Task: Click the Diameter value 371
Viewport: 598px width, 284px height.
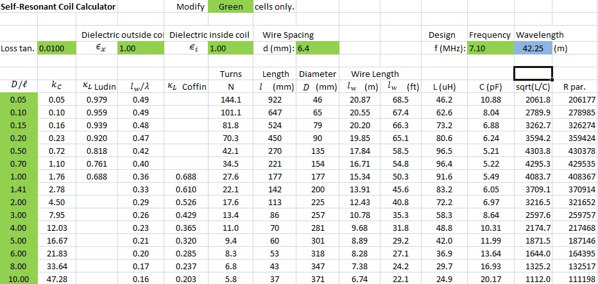Action: coord(318,279)
